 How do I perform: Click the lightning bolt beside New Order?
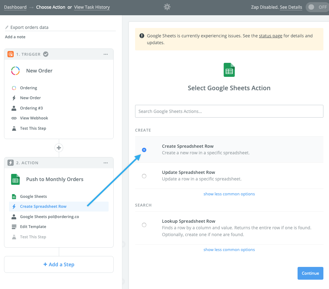pyautogui.click(x=14, y=98)
